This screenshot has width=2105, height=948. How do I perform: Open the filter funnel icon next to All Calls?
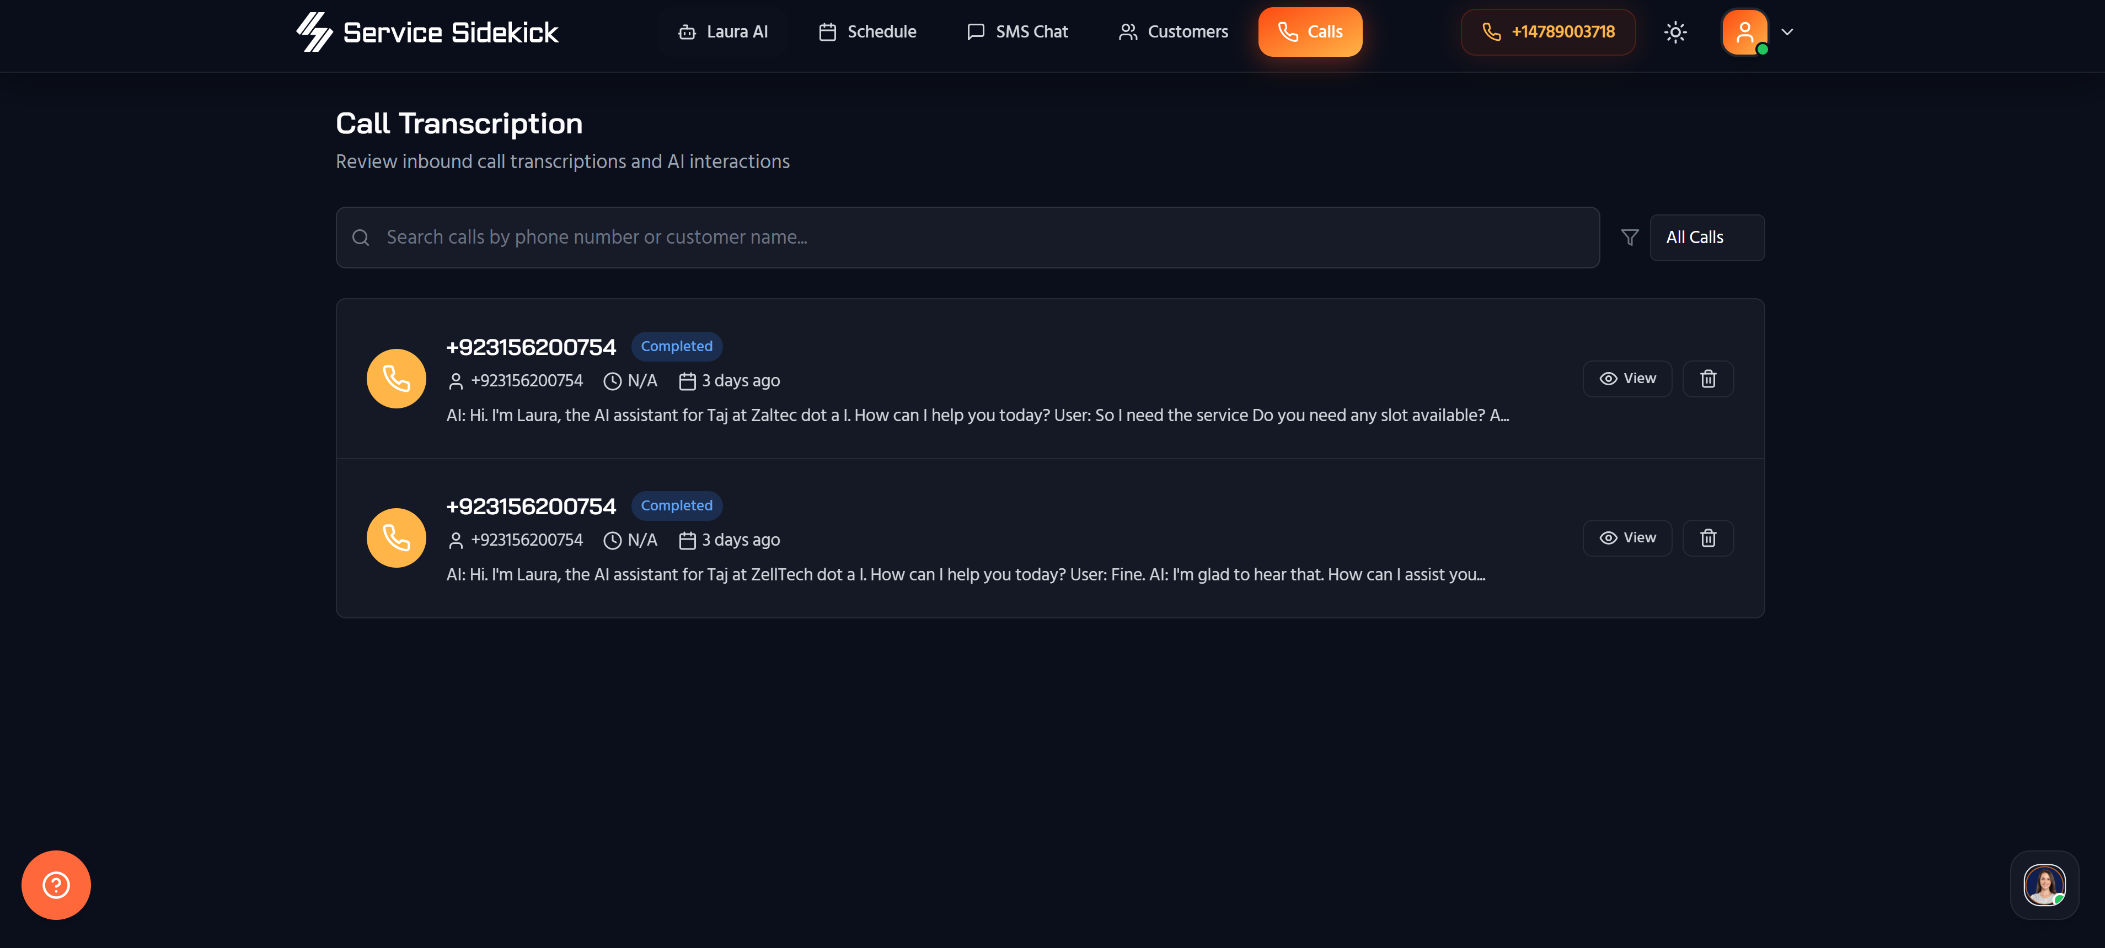[1630, 237]
